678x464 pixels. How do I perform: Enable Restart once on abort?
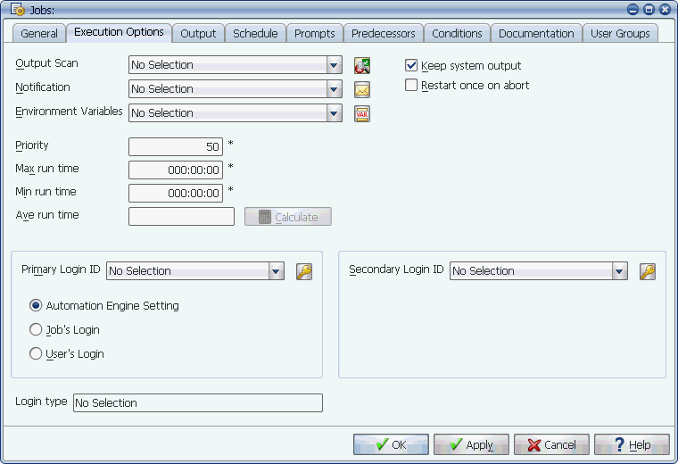point(410,85)
